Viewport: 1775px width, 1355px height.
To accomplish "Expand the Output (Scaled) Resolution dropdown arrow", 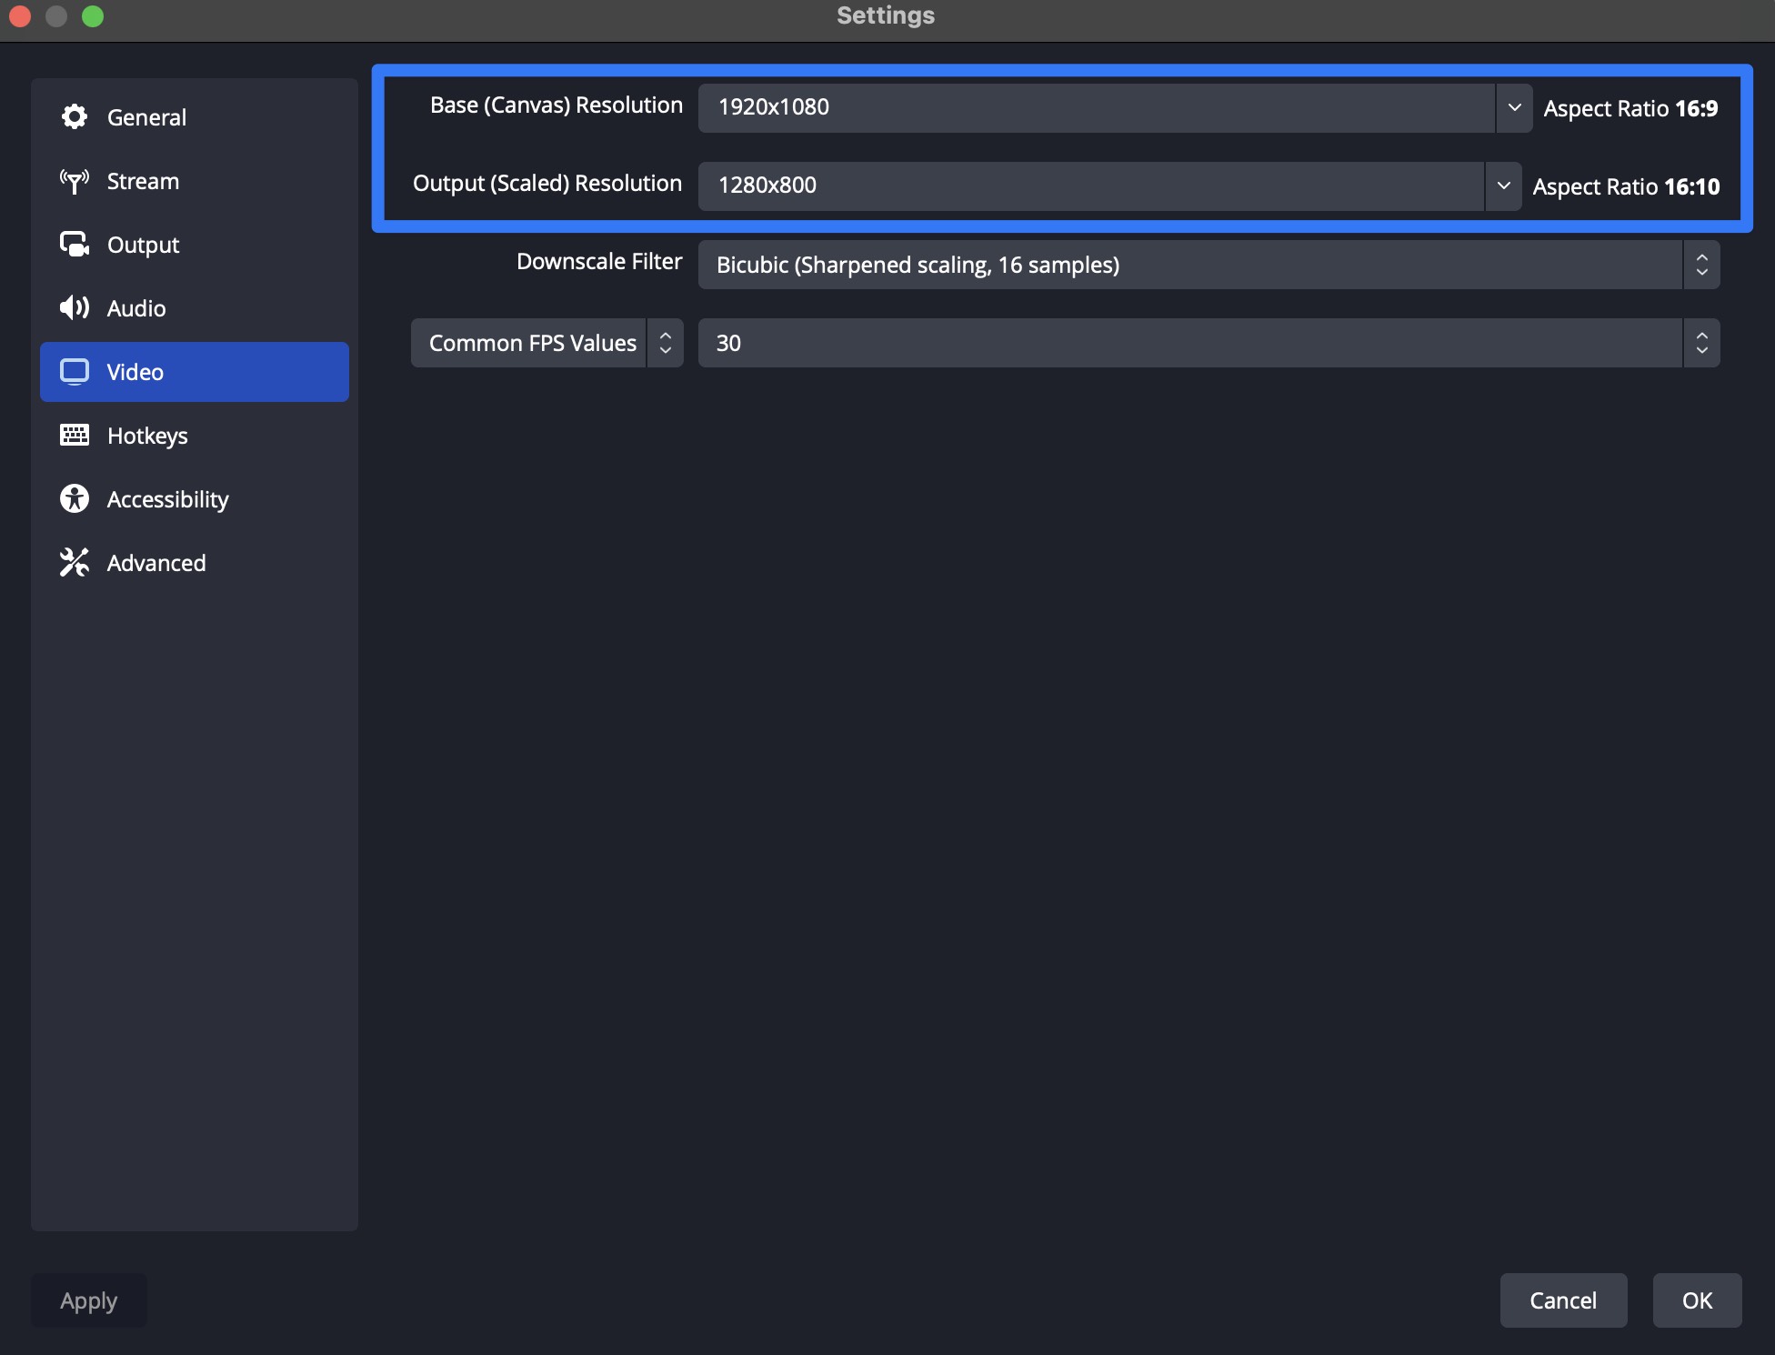I will coord(1503,186).
